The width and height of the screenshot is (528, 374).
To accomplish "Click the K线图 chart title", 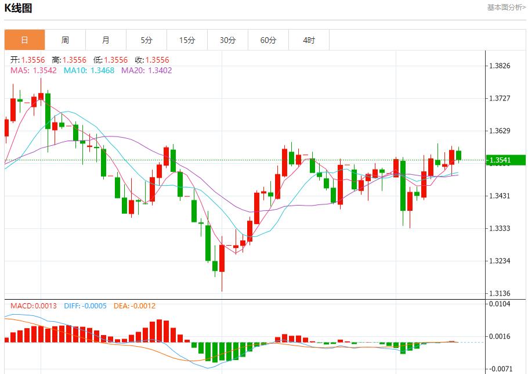I will 18,8.
